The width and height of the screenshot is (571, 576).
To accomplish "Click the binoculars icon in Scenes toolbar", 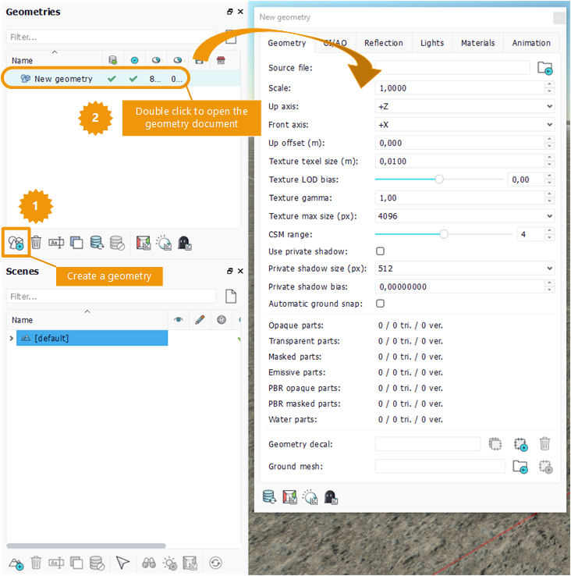I will [x=147, y=563].
